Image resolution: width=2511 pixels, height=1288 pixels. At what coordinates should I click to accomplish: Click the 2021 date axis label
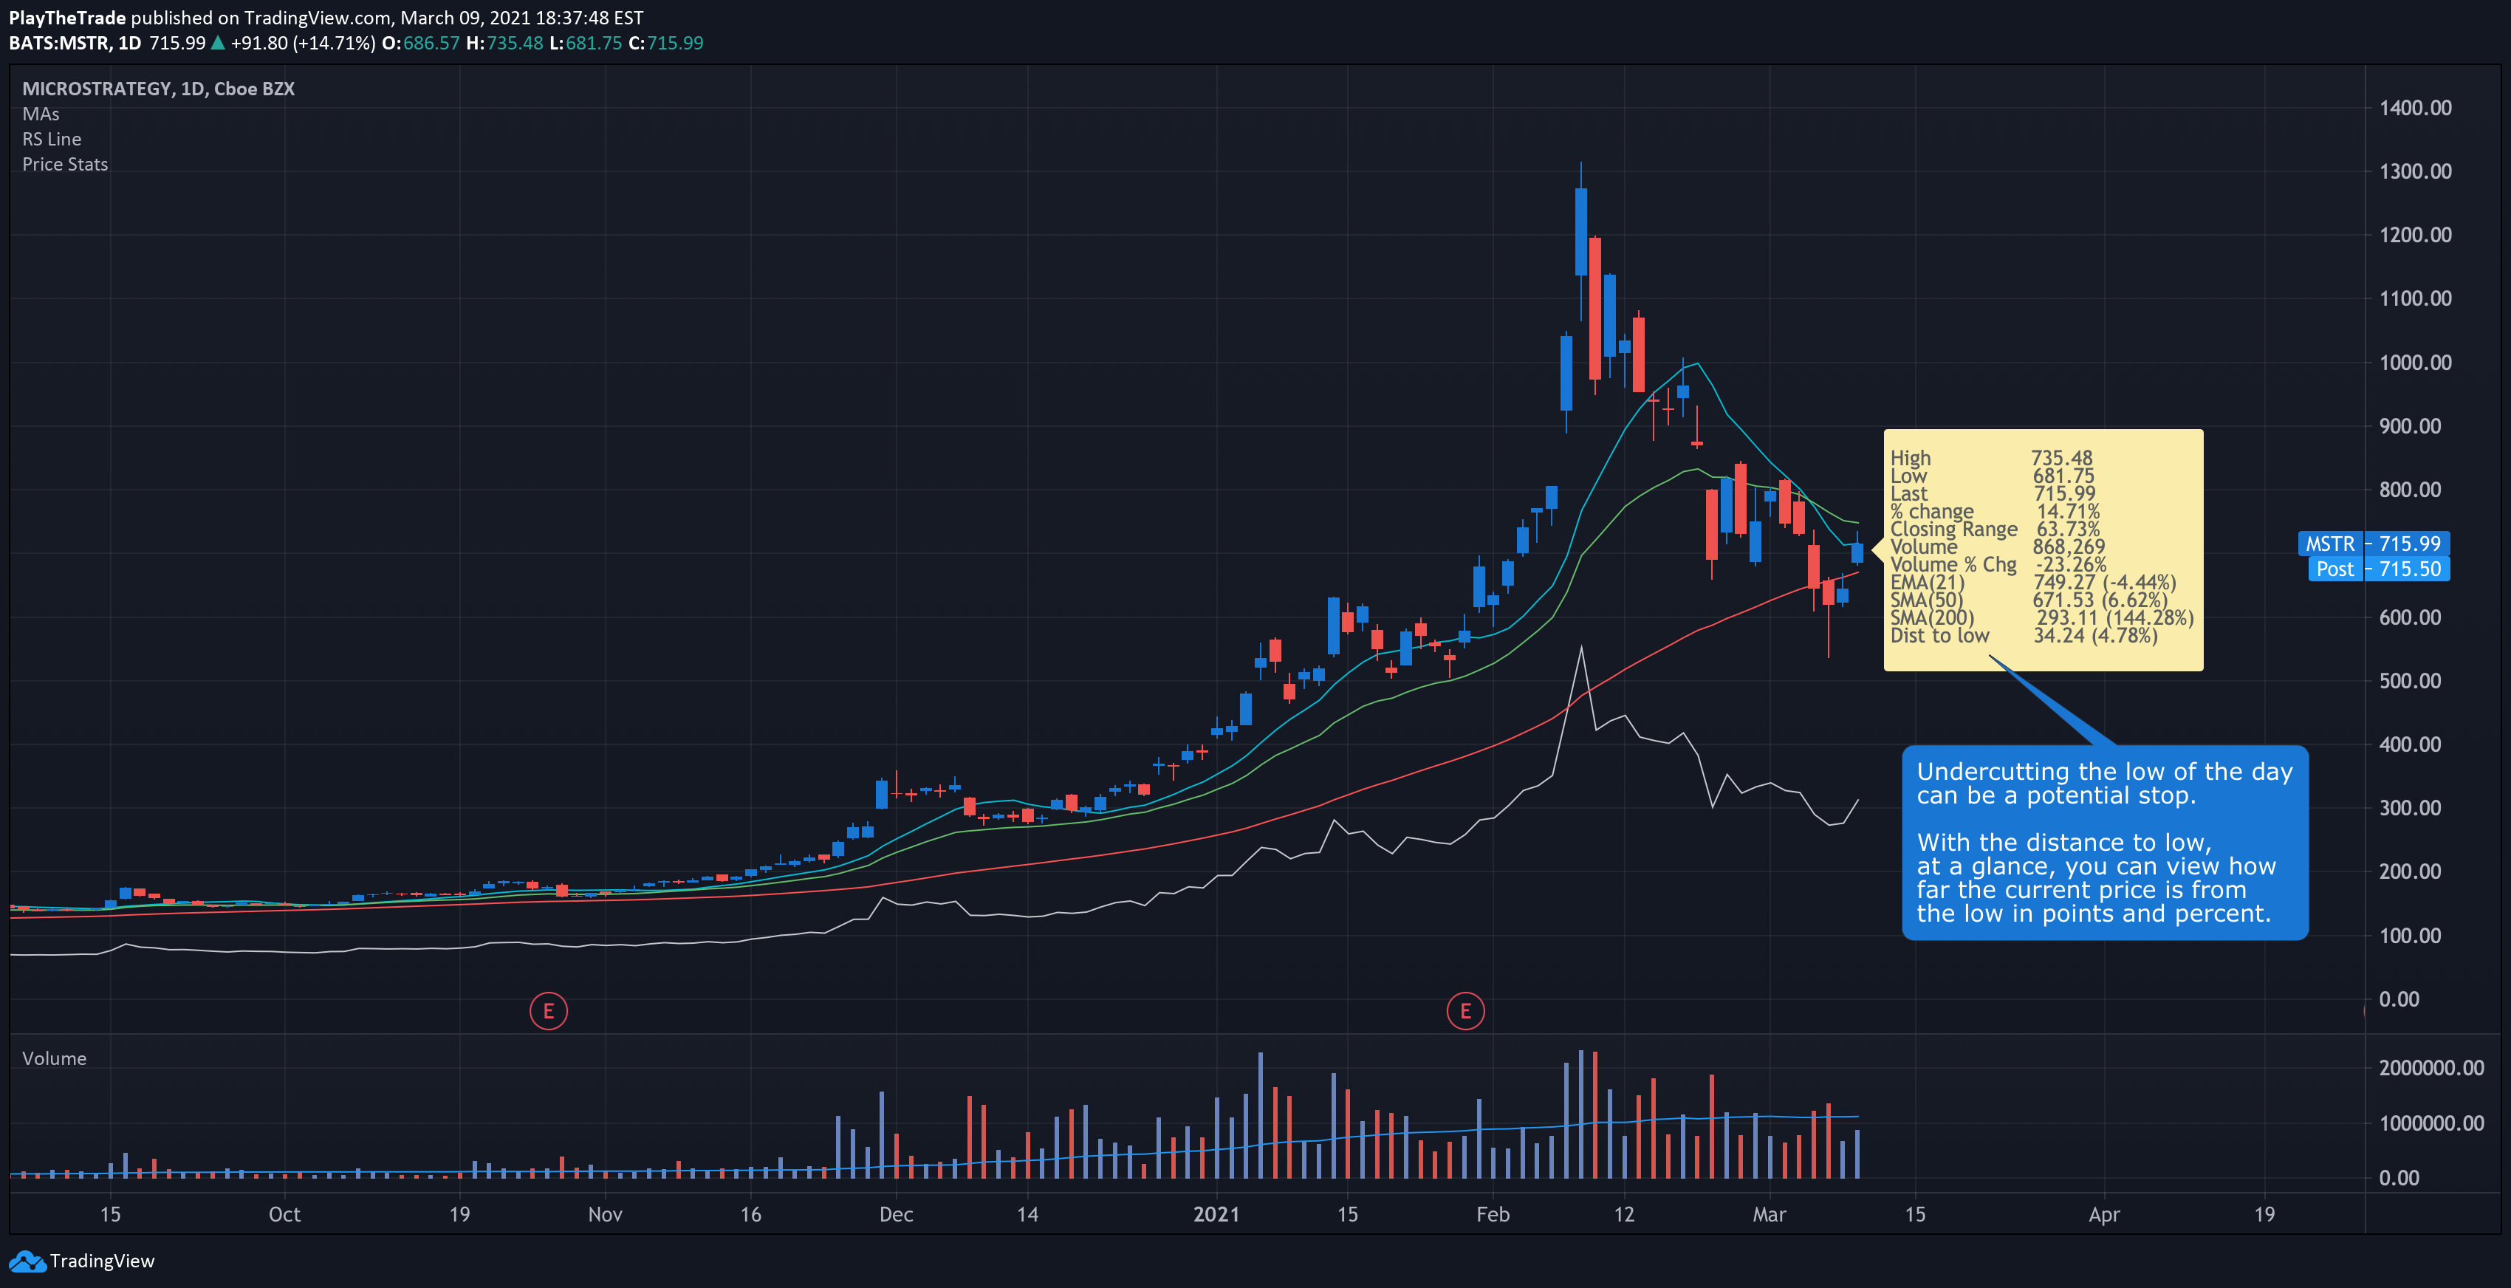tap(1216, 1215)
